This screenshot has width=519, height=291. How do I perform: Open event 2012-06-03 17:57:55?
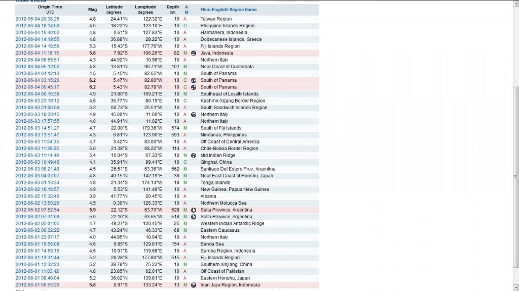[x=38, y=121]
